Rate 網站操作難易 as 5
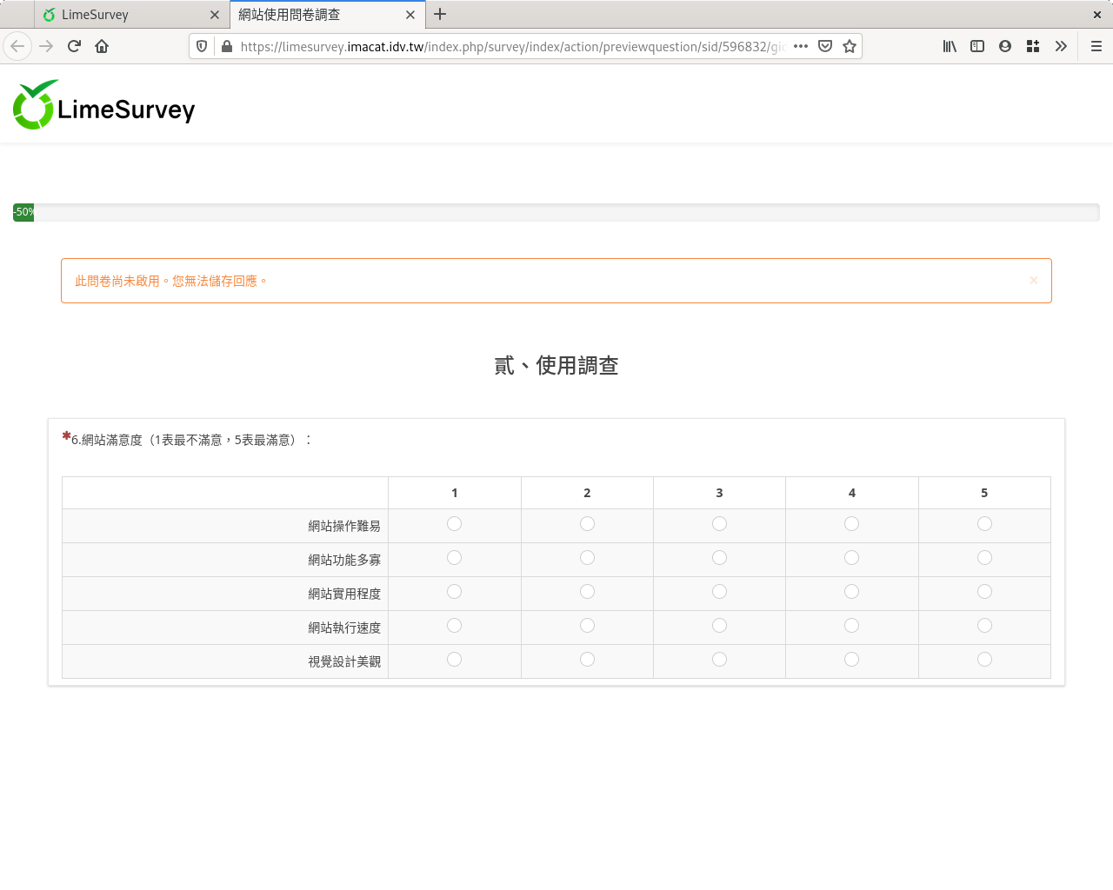 [984, 524]
